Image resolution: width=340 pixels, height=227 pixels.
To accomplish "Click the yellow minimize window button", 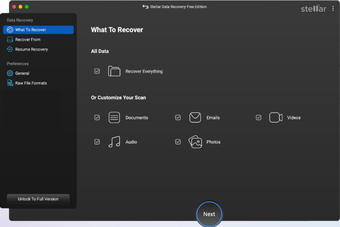I will 20,7.
